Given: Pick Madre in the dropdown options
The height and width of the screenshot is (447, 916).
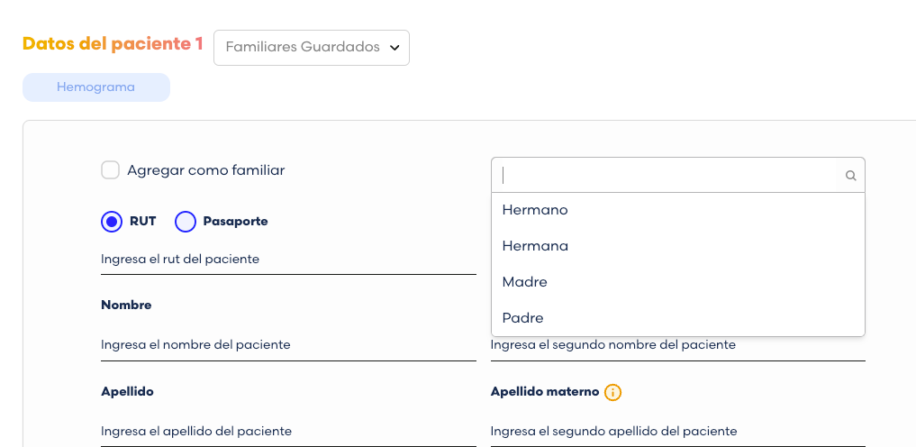Looking at the screenshot, I should [x=677, y=282].
